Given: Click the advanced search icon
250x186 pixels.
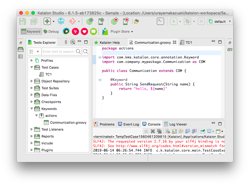Looking at the screenshot, I should [x=86, y=52].
